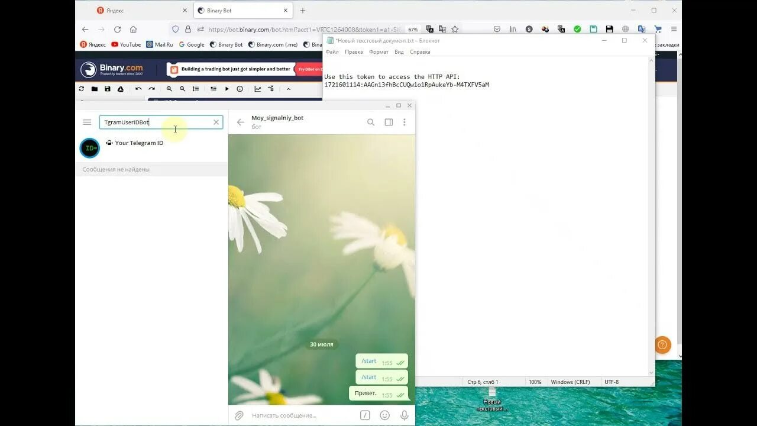Open the browser library icon

point(513,29)
